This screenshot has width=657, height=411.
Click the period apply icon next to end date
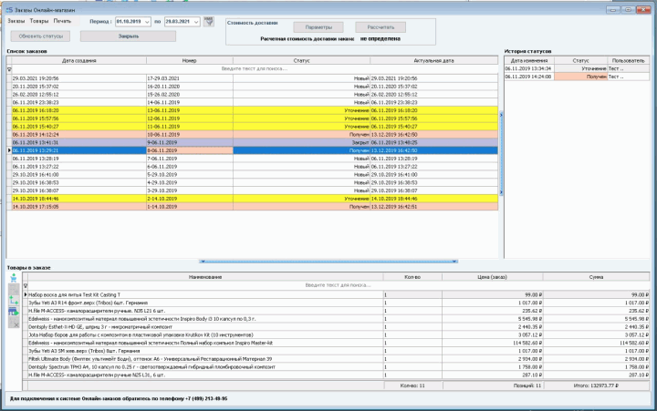point(208,19)
